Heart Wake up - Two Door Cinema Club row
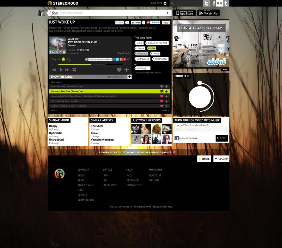282x248 pixels. [162, 91]
